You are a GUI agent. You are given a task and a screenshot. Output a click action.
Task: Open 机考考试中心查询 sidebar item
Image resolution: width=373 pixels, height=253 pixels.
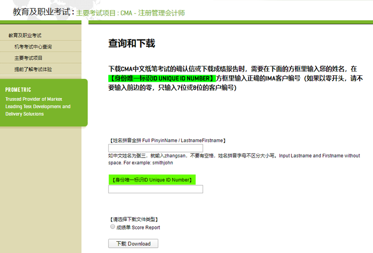coord(33,46)
